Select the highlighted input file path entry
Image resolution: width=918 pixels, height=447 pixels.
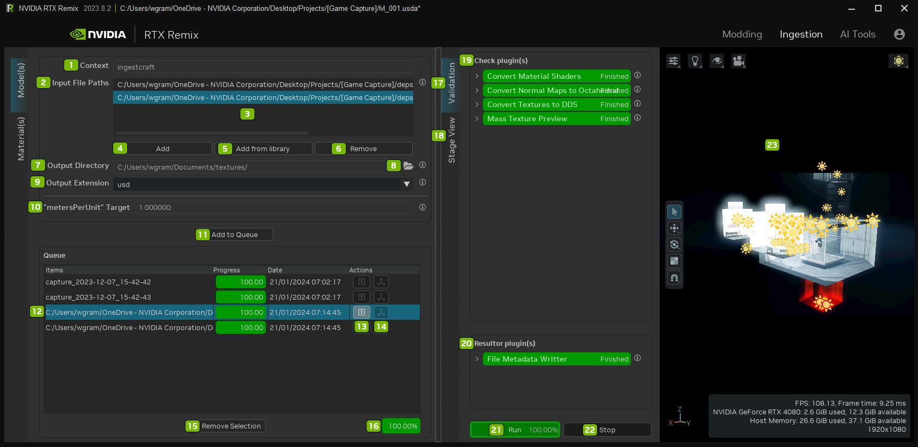(263, 97)
